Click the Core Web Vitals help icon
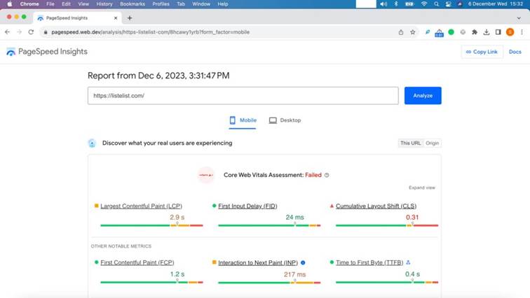This screenshot has width=530, height=298. click(327, 175)
